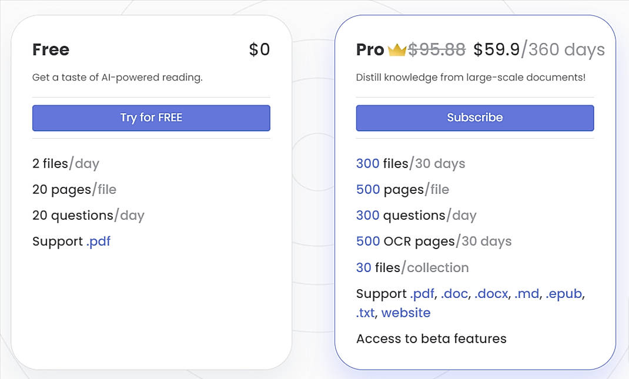
Task: Click '.md' in Pro supported formats
Action: coord(527,294)
